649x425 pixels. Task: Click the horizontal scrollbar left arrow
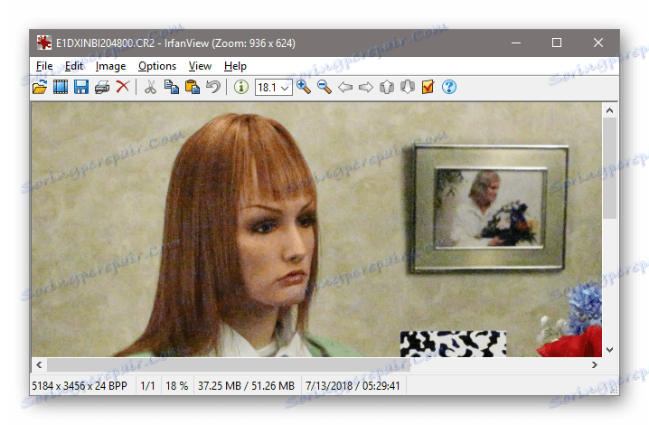[x=39, y=365]
